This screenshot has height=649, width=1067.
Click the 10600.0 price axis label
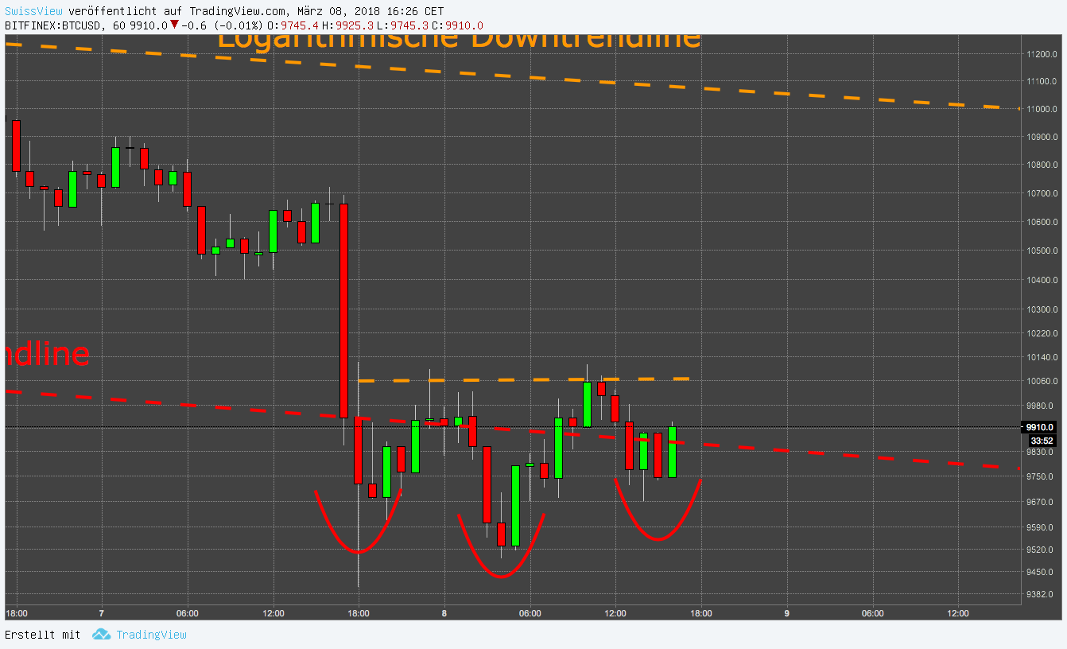1042,222
